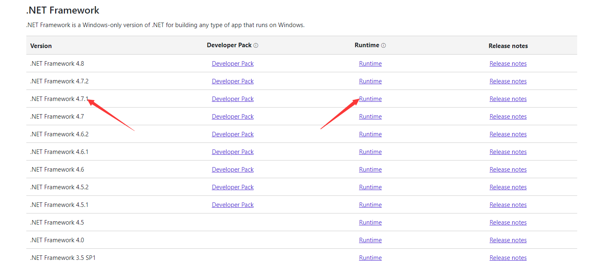Open Release notes for .NET Framework 4.6.2

(508, 134)
